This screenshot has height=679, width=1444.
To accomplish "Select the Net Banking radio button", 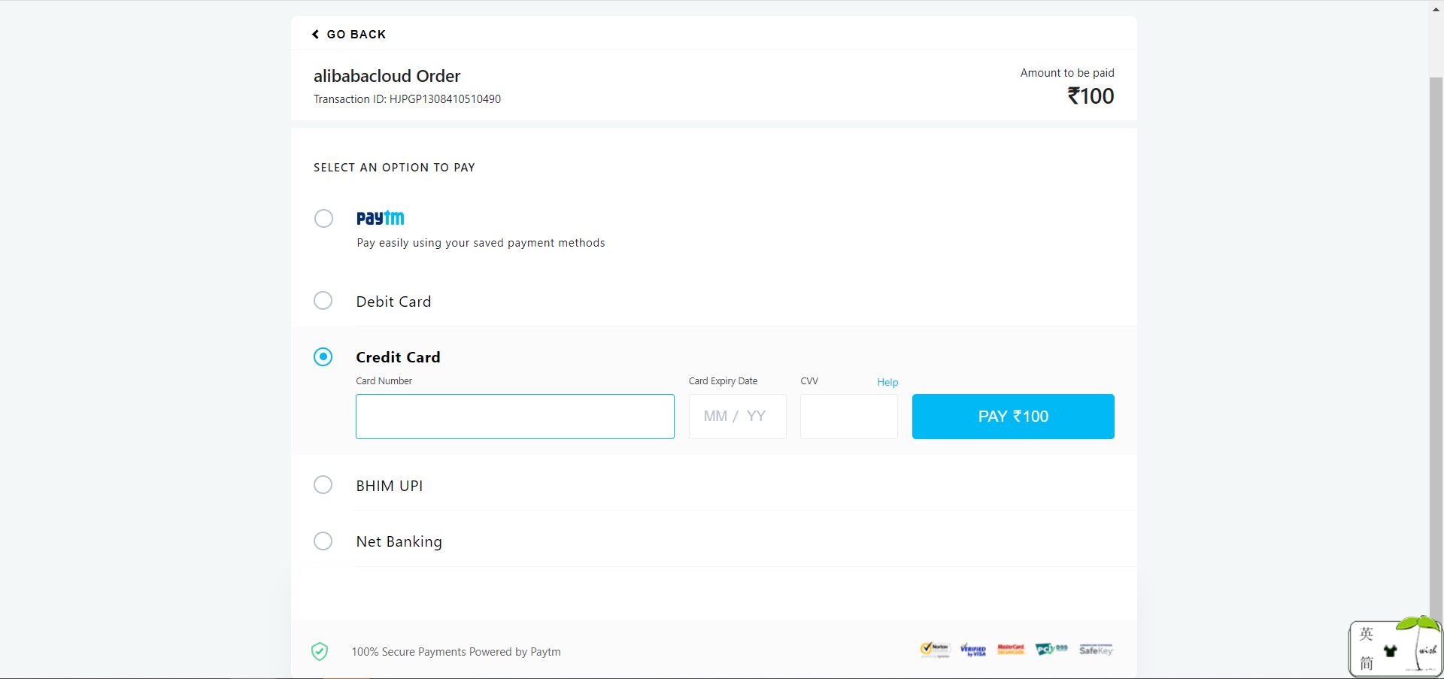I will [x=323, y=541].
